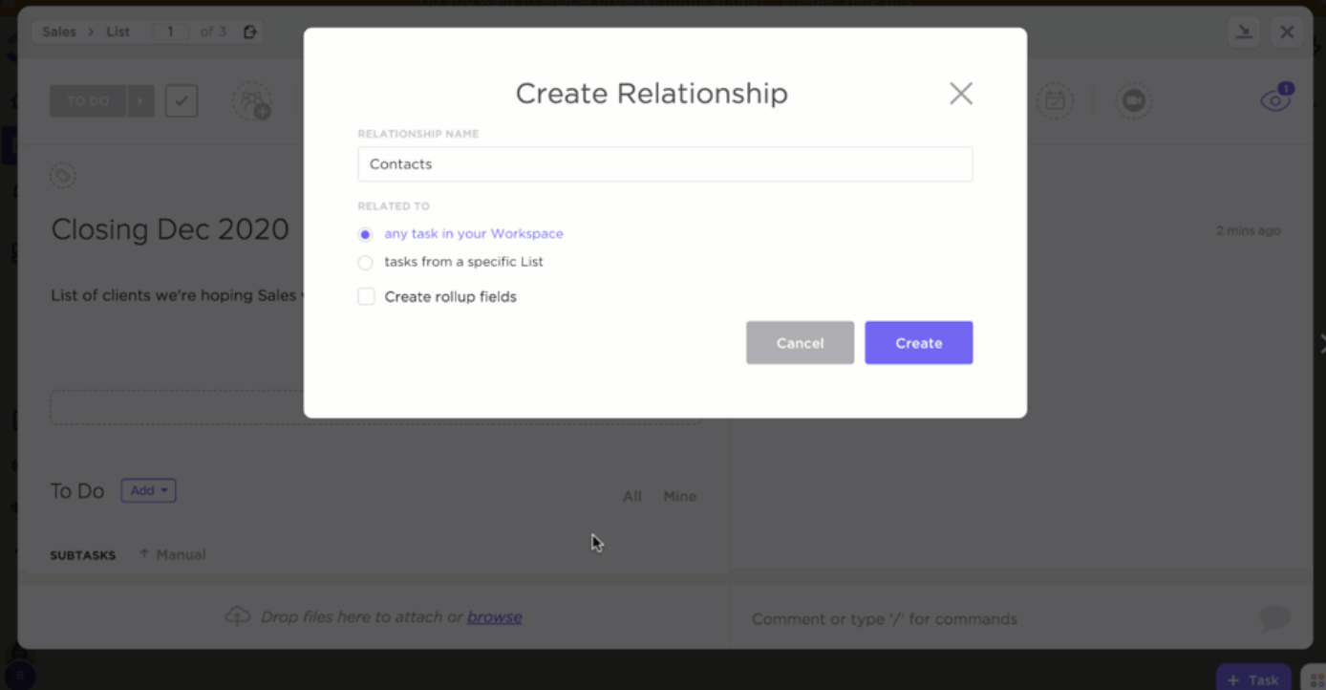The width and height of the screenshot is (1326, 690).
Task: Mark task complete with checkmark icon
Action: tap(182, 101)
